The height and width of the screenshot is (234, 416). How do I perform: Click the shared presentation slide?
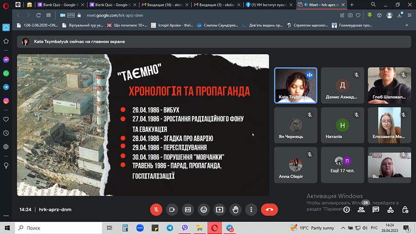143,125
